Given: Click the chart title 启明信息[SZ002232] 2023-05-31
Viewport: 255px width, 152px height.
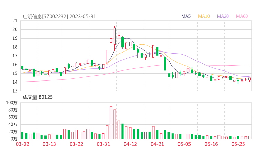Looking at the screenshot, I should pos(59,17).
